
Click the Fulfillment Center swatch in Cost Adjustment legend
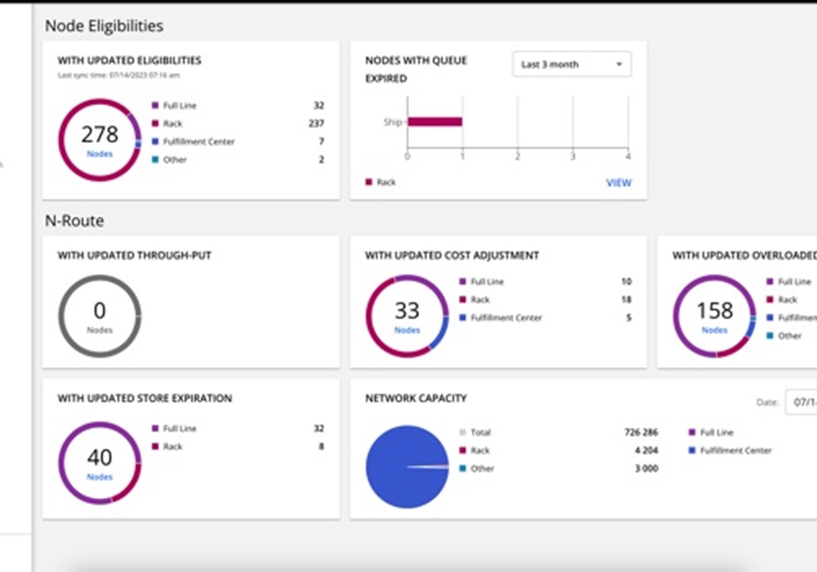463,317
